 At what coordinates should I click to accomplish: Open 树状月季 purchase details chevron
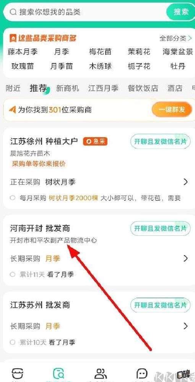pyautogui.click(x=185, y=182)
